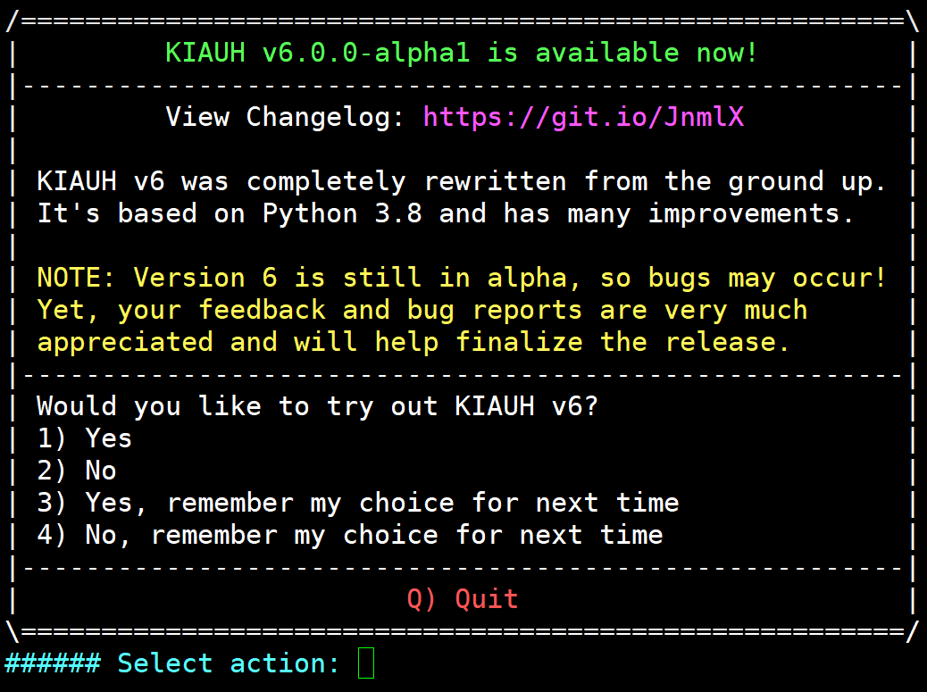Click the "Would you like to try out KIAUH v6?" question

pyautogui.click(x=317, y=406)
